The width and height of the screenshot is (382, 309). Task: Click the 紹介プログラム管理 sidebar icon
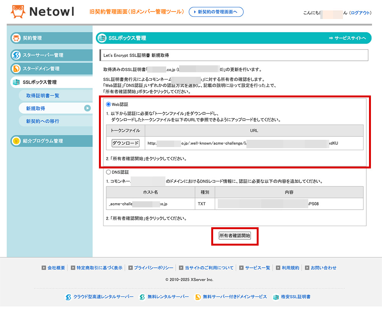click(x=16, y=141)
